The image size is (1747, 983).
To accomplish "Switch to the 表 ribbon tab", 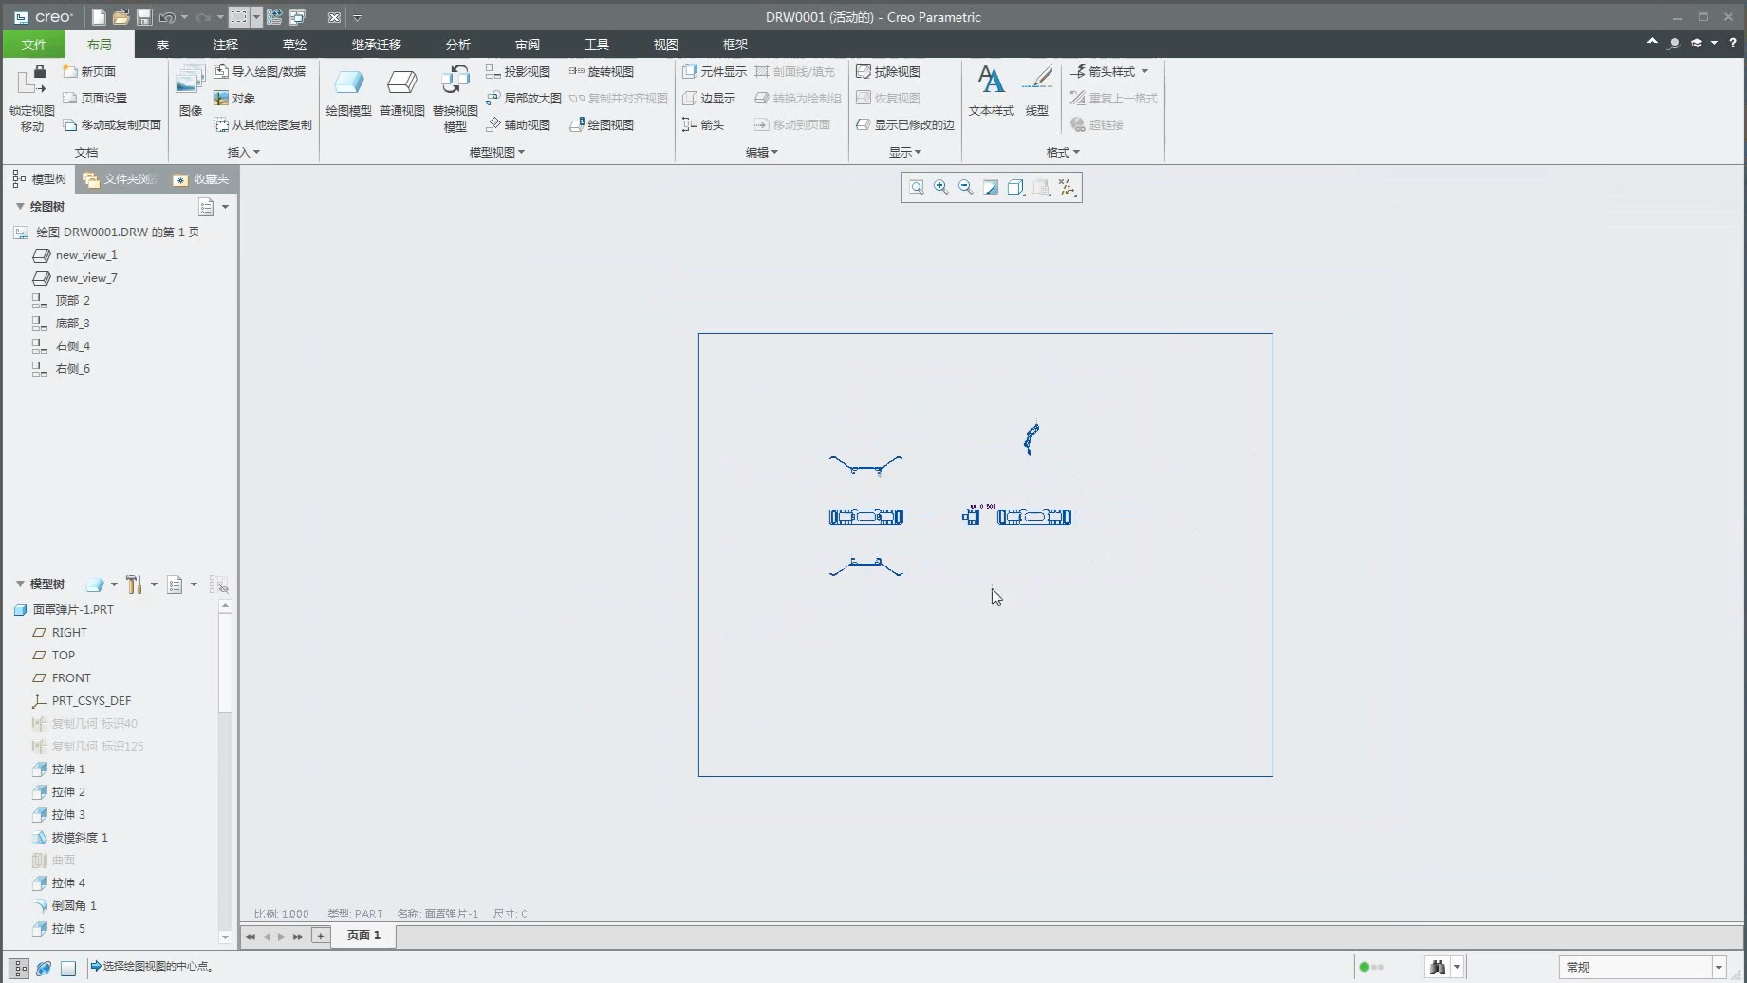I will (x=162, y=45).
